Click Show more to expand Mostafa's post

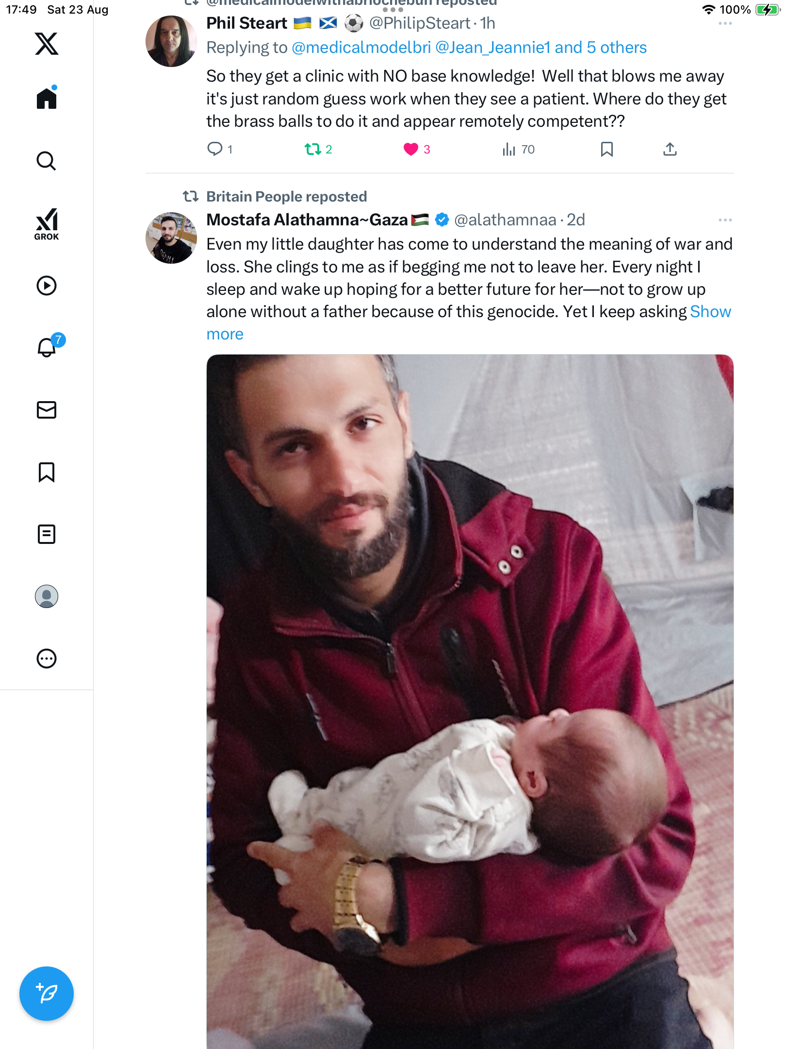(710, 312)
